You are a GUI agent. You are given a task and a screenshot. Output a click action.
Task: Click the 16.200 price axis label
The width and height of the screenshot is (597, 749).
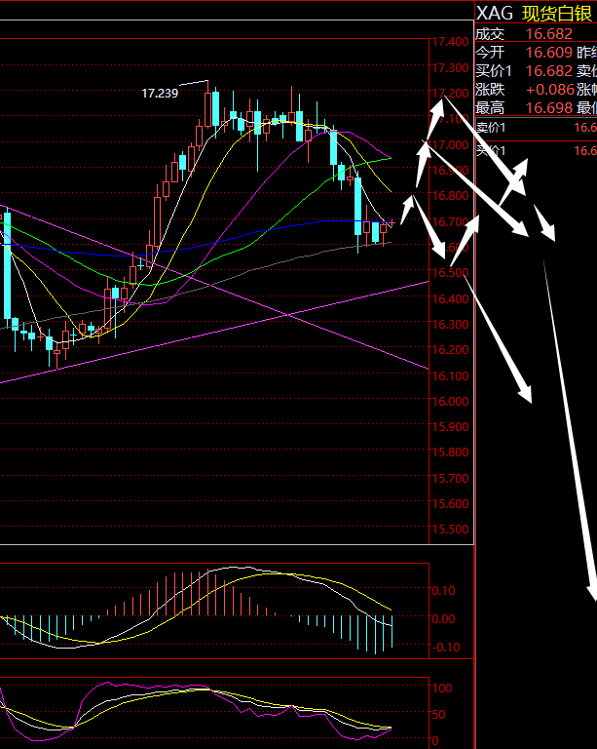[x=450, y=350]
